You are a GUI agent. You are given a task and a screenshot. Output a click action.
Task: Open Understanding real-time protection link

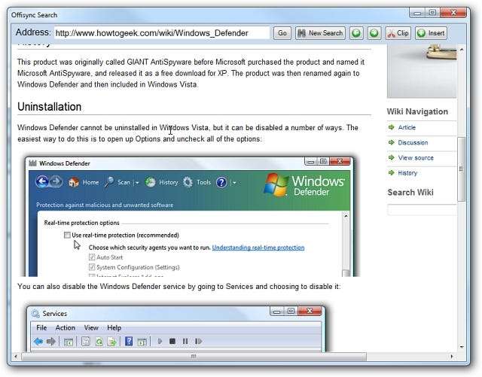click(x=258, y=248)
